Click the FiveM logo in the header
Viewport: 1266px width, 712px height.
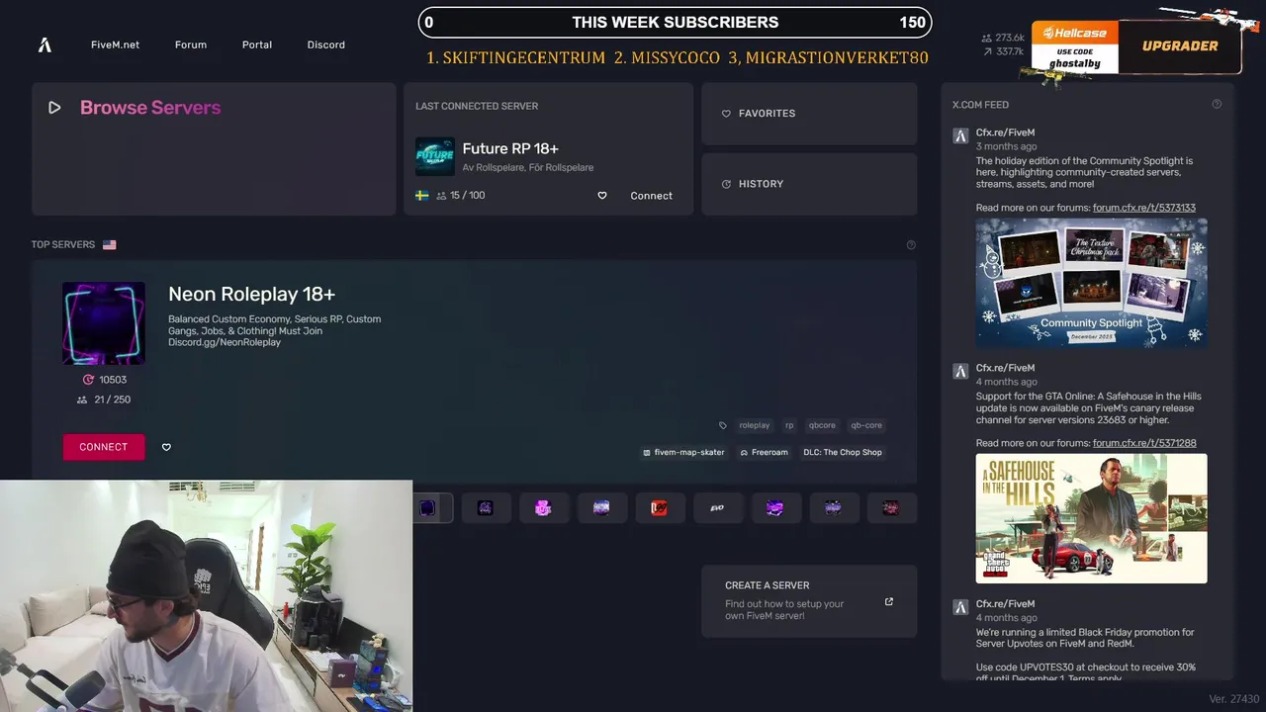45,44
